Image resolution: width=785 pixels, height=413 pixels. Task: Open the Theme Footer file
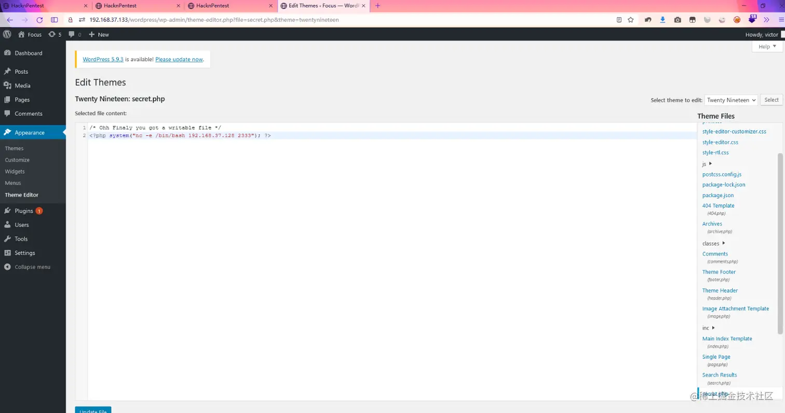[719, 272]
